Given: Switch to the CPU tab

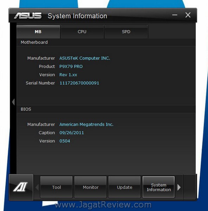Looking at the screenshot, I should pos(82,32).
